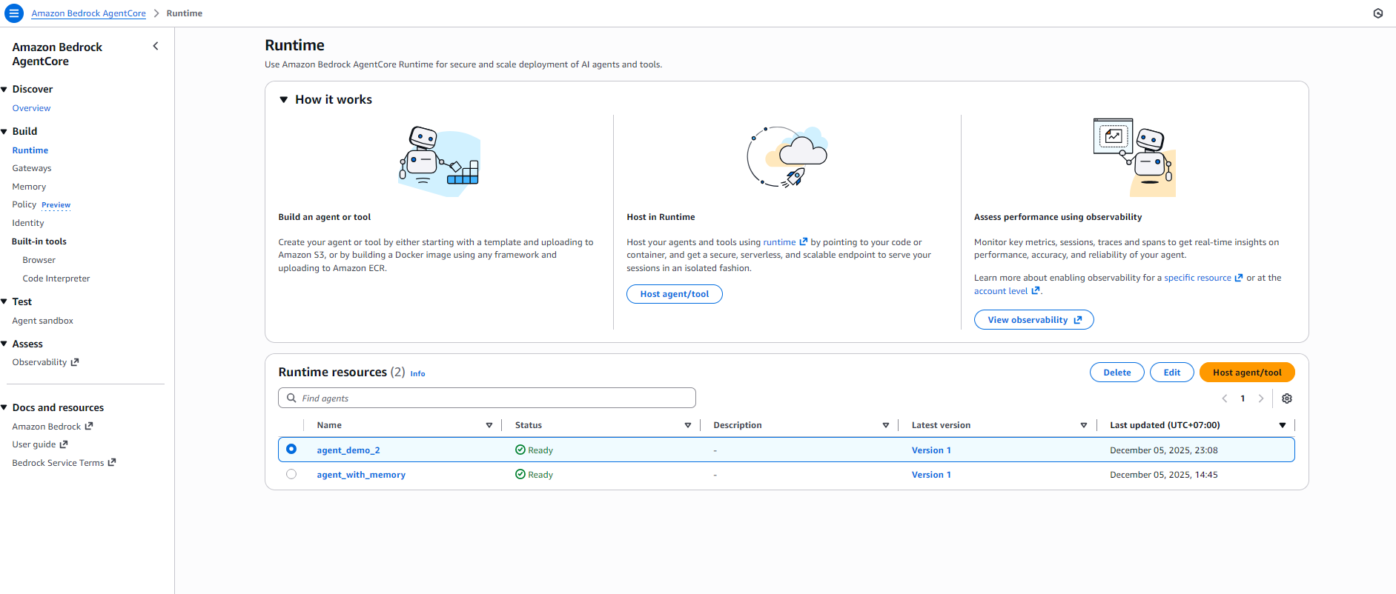Collapse the sidebar with the left chevron
The width and height of the screenshot is (1396, 594).
(156, 46)
